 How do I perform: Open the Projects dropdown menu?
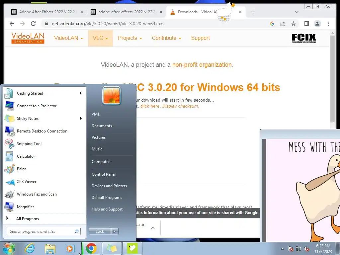click(x=130, y=38)
